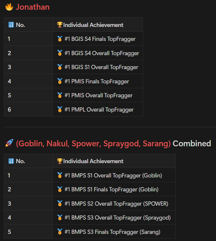Screen dimensions: 216x241
Task: Click medal icon for BGIS S1 Overall TopFragger
Action: (60, 67)
